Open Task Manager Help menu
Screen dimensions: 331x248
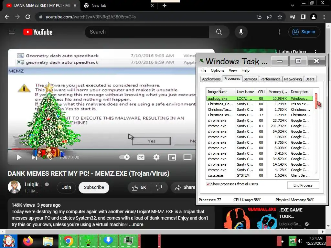click(245, 70)
